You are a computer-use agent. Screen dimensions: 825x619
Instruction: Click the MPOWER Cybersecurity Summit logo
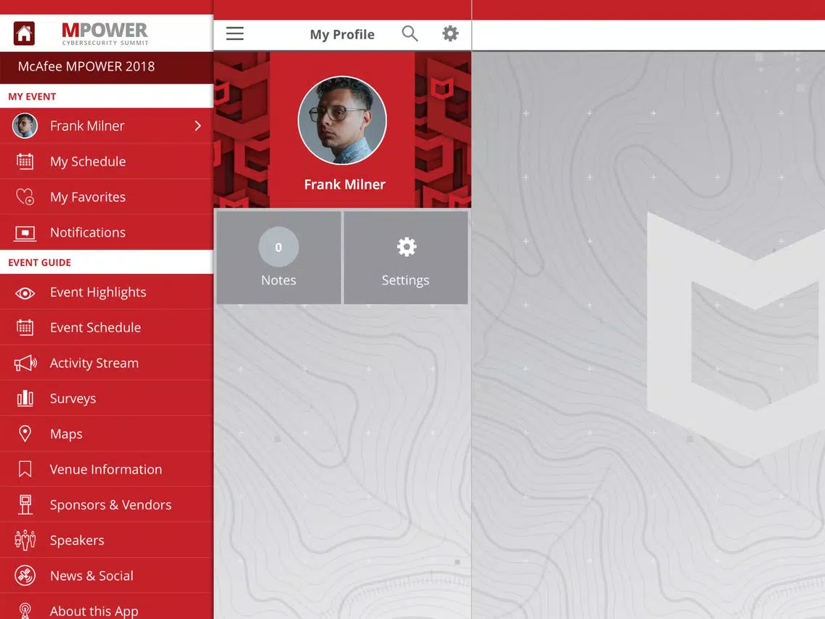(105, 33)
